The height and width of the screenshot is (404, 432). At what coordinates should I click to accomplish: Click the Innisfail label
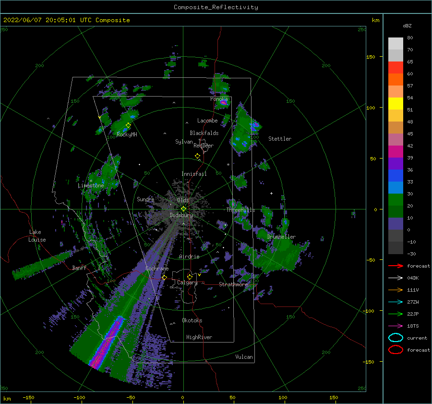[194, 174]
